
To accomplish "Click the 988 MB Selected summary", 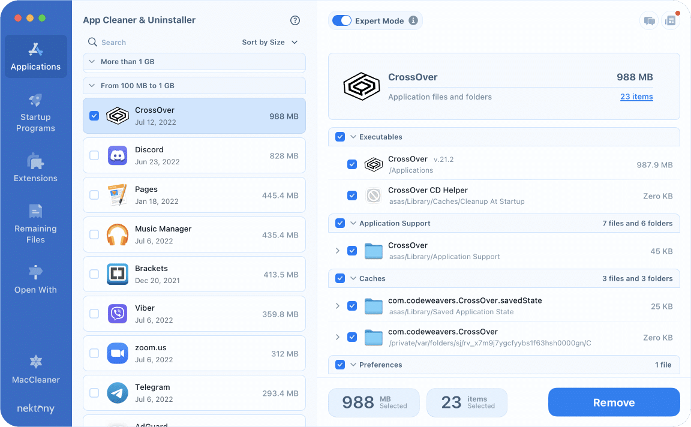I will coord(374,402).
